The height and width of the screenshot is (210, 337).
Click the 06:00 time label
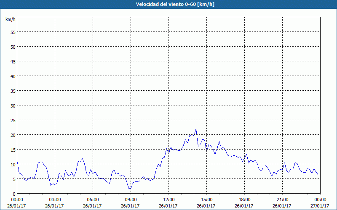click(x=93, y=200)
